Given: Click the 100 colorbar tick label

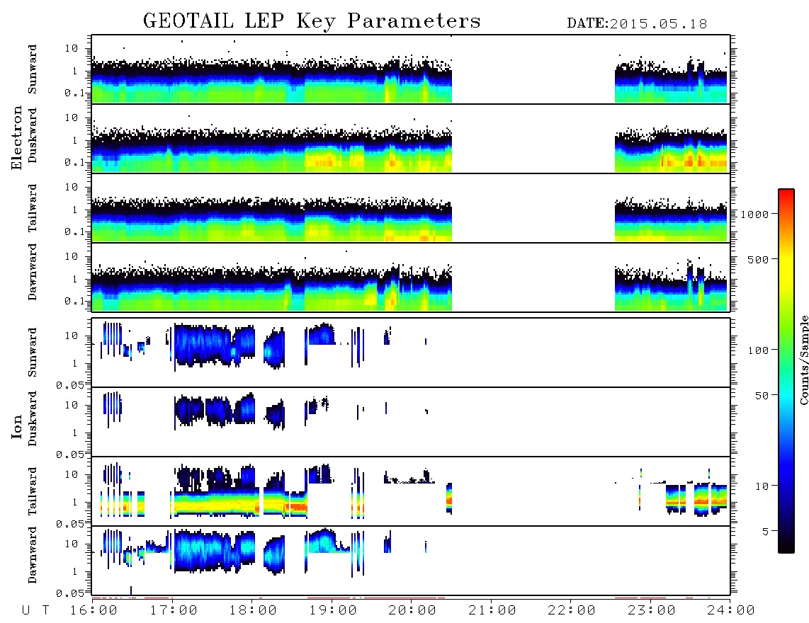Looking at the screenshot, I should [758, 350].
